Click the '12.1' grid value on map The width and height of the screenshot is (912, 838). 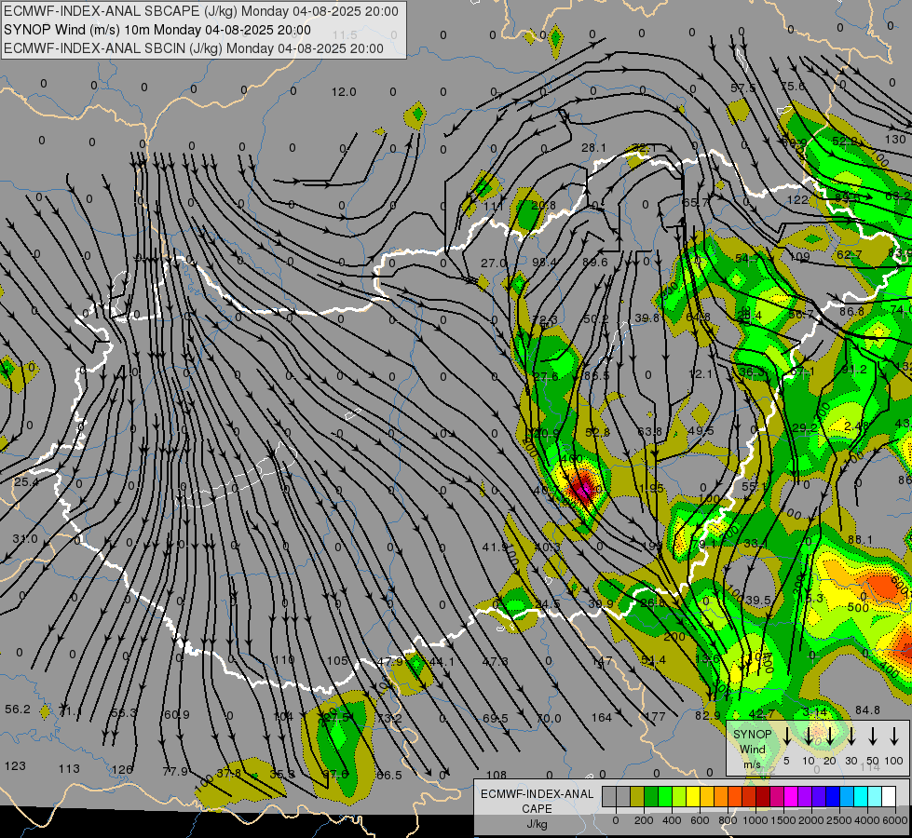(x=701, y=374)
